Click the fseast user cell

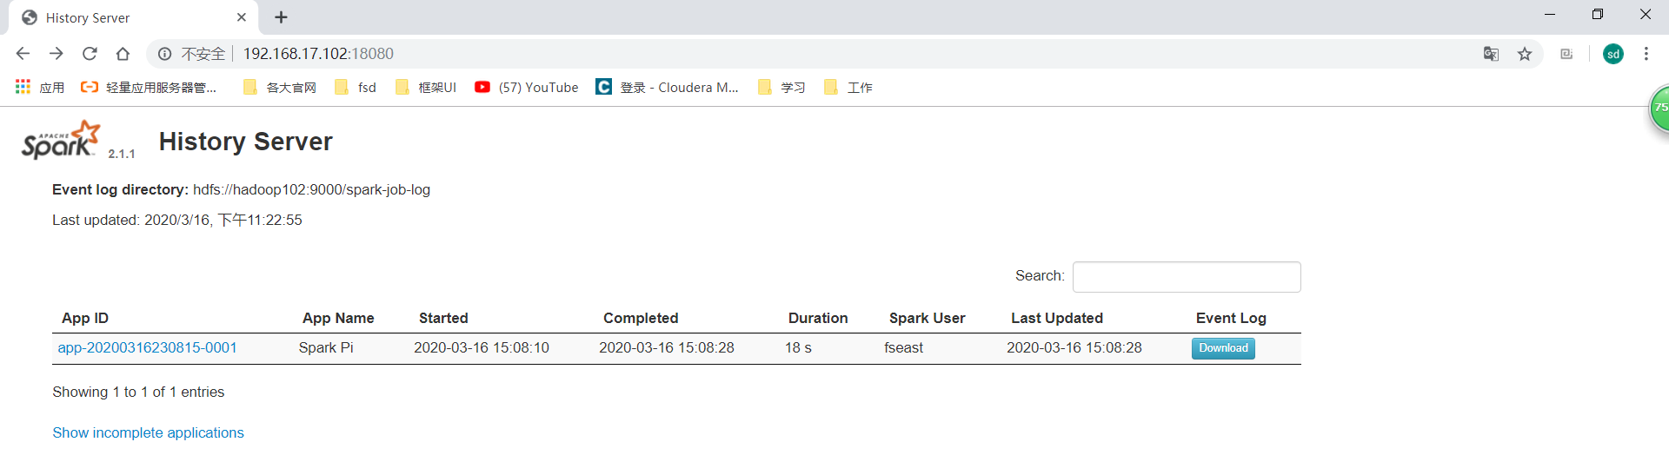(904, 347)
